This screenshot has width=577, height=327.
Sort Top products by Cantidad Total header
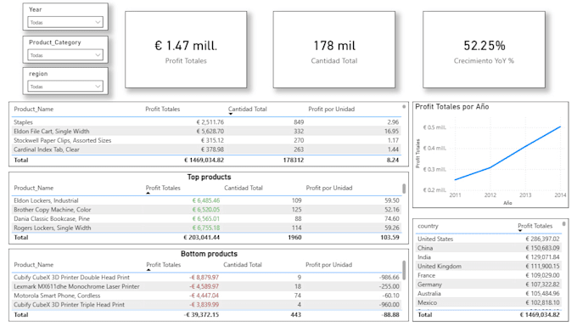click(x=244, y=188)
